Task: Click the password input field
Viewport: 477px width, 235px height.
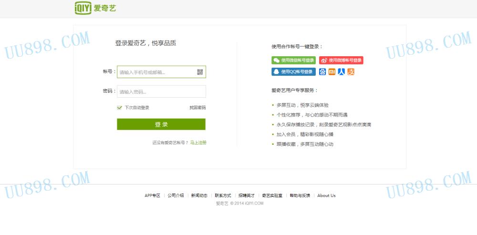Action: click(x=161, y=92)
